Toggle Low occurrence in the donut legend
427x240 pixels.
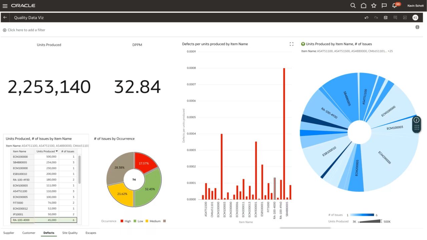(x=139, y=221)
